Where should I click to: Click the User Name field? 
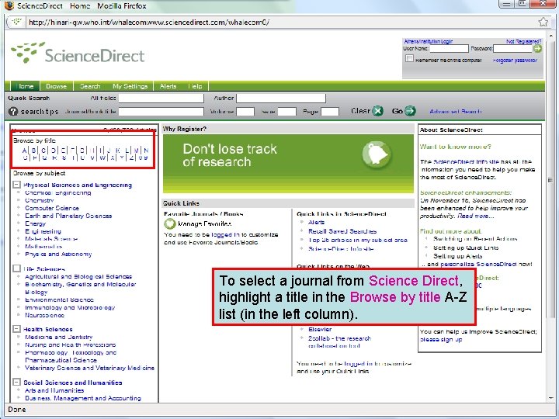(450, 48)
